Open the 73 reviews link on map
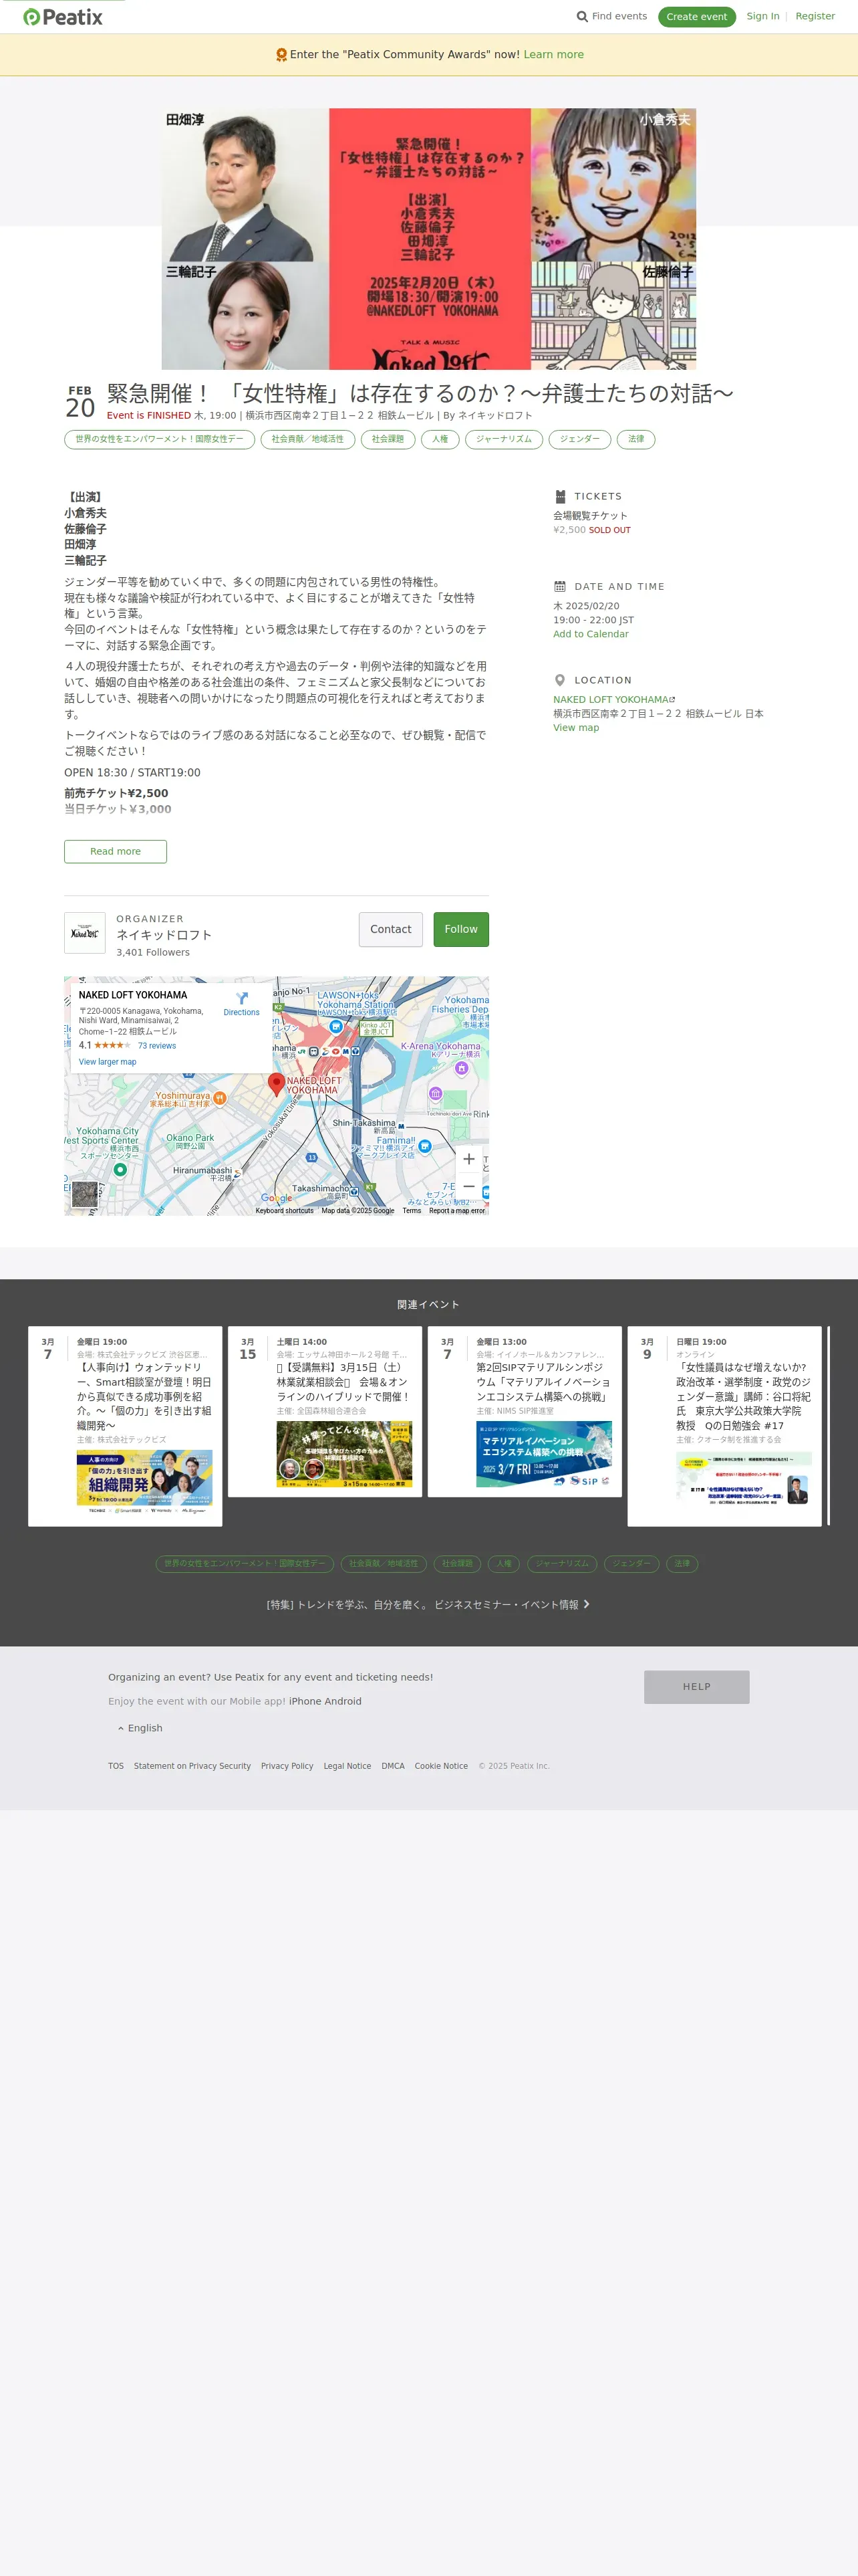 pos(157,1046)
